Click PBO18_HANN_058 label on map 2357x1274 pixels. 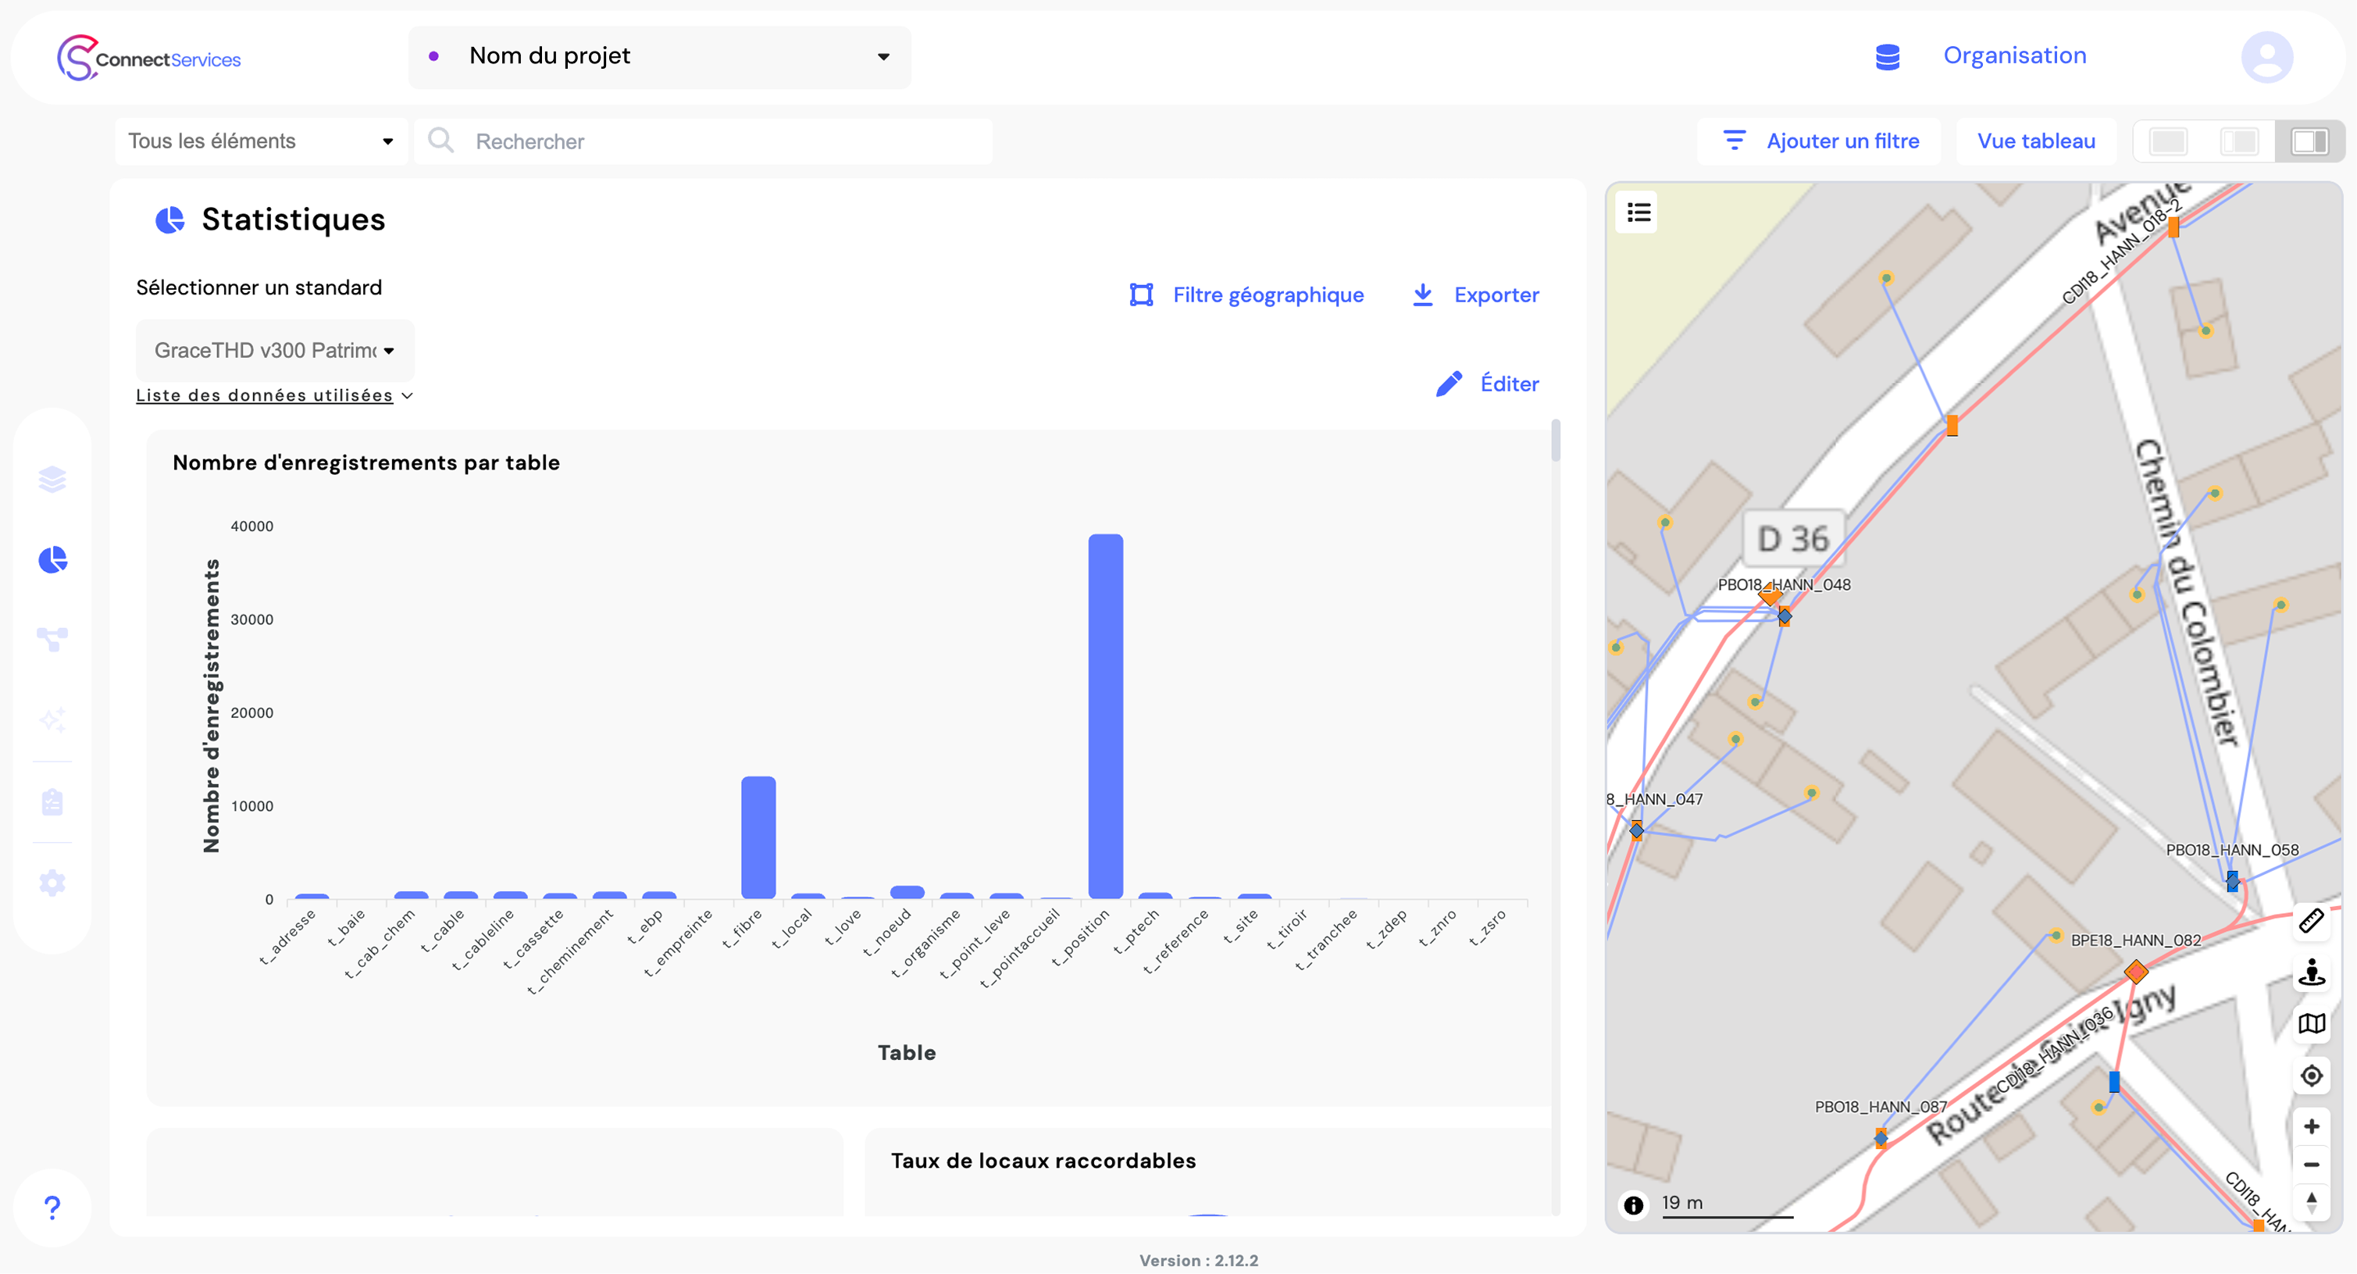tap(2231, 851)
